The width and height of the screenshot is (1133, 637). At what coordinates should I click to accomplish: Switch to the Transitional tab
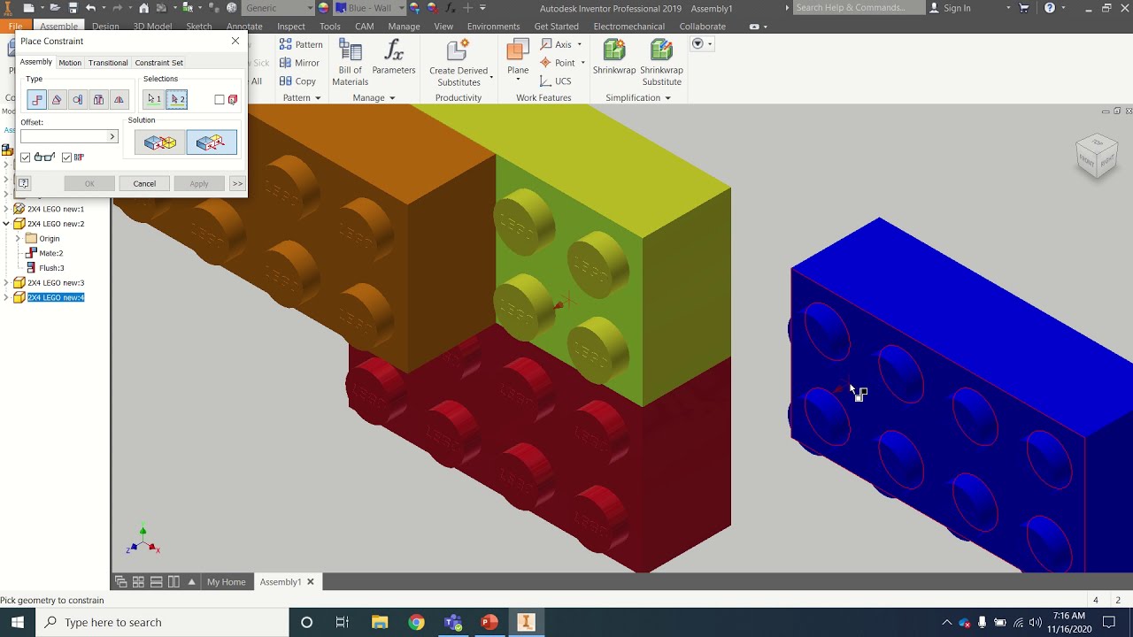pos(108,63)
